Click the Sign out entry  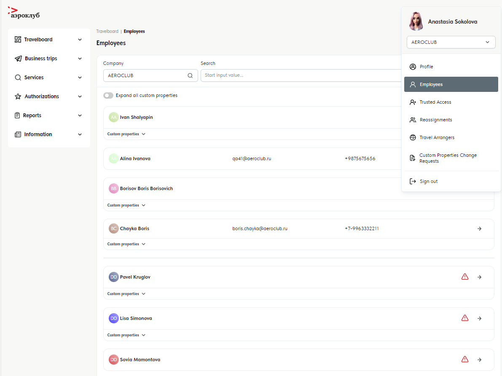tap(428, 181)
